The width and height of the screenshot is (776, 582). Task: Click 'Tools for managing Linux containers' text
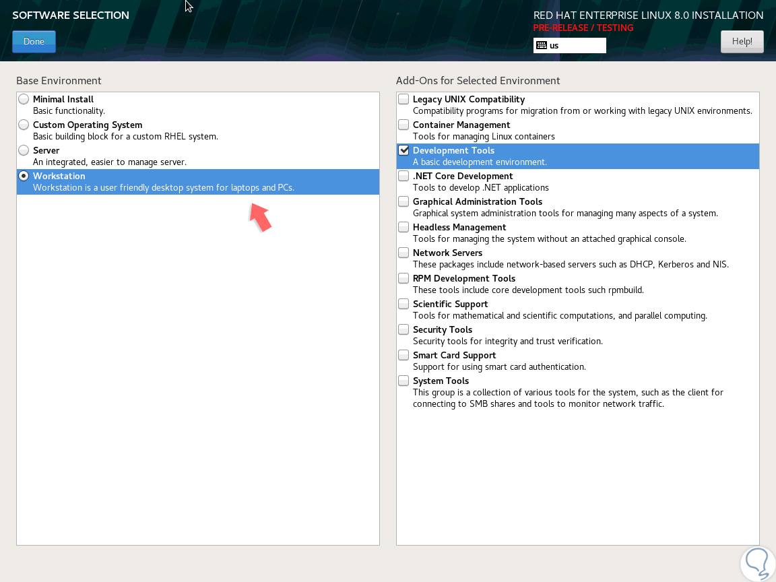point(484,137)
